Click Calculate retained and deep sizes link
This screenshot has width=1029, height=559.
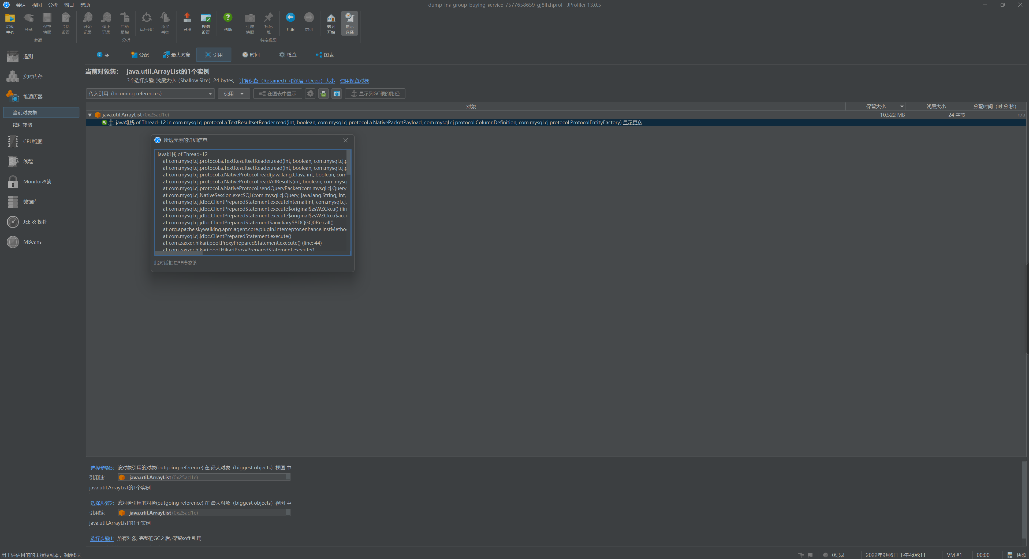pyautogui.click(x=287, y=81)
